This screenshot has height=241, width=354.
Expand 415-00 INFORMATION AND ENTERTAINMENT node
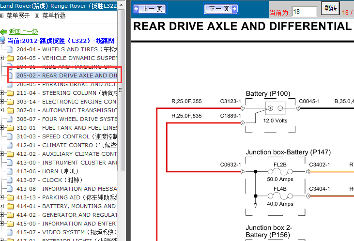(1, 224)
